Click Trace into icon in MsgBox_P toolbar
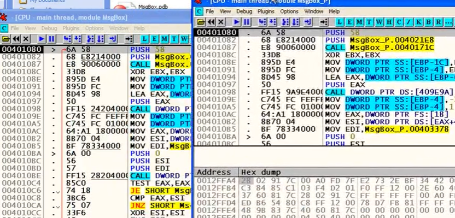Image resolution: width=455 pixels, height=218 pixels. (285, 22)
